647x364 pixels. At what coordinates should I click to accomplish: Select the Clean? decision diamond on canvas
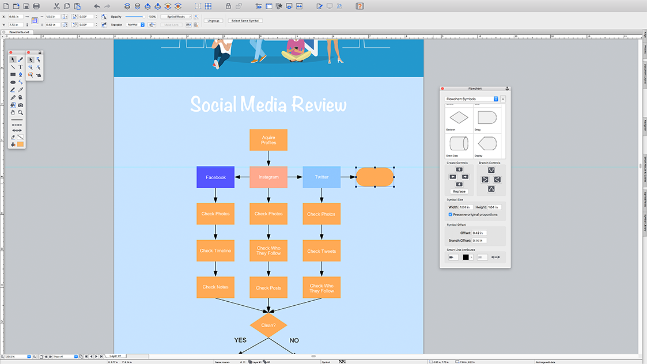pos(268,325)
